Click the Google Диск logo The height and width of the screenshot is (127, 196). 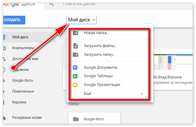19,5
